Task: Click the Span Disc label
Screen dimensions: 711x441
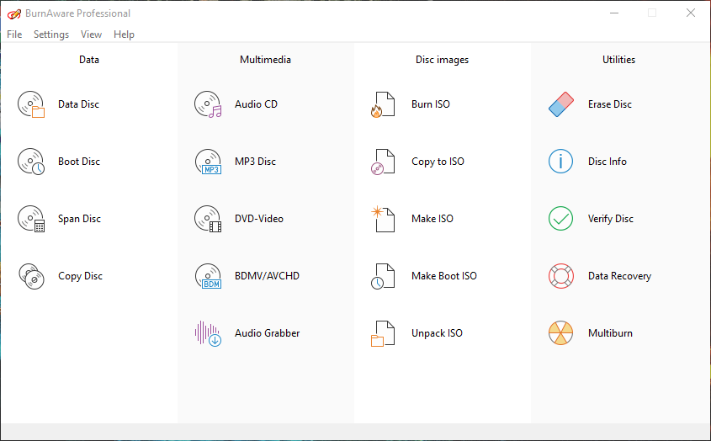Action: [79, 219]
